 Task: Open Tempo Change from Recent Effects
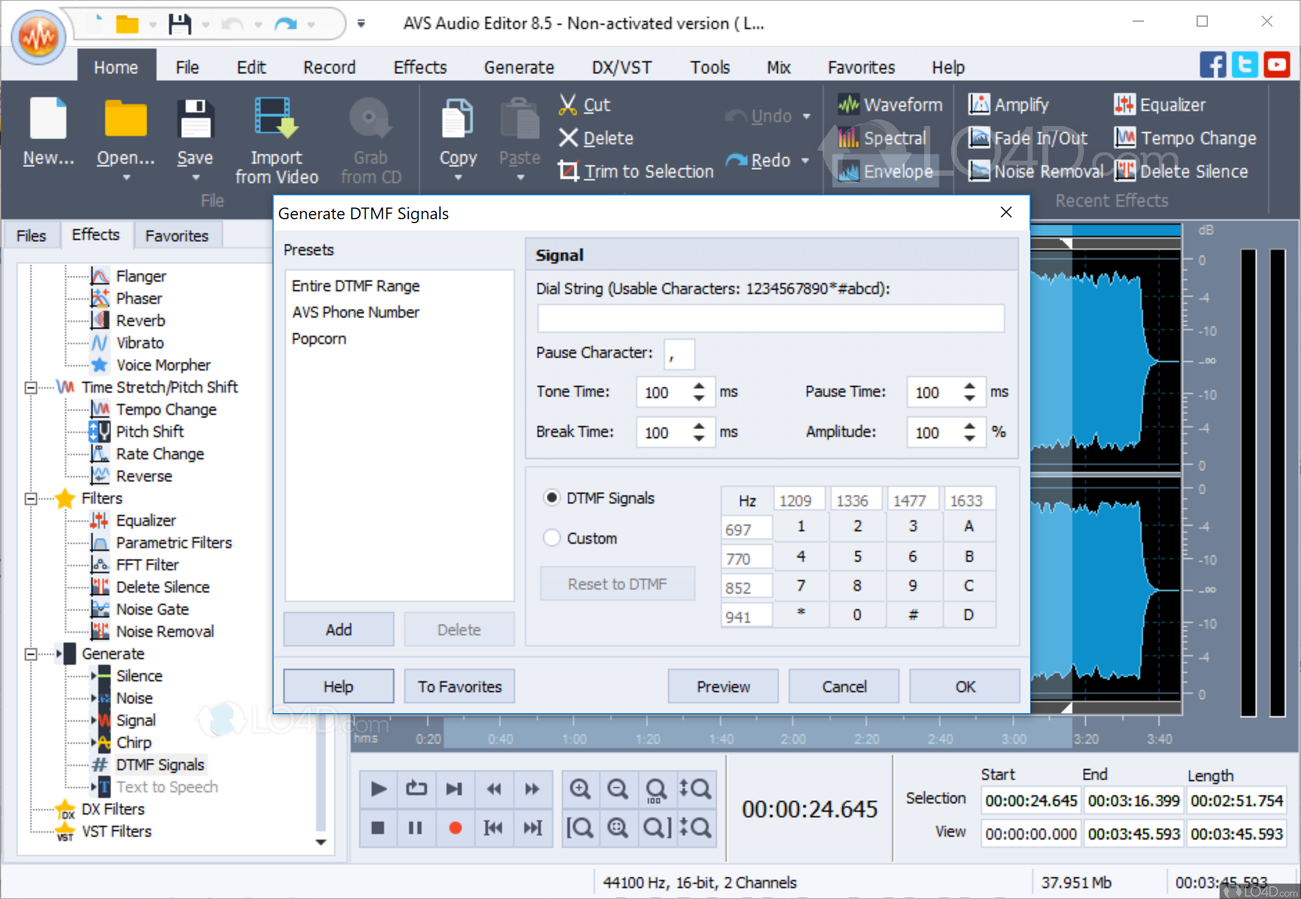1185,138
